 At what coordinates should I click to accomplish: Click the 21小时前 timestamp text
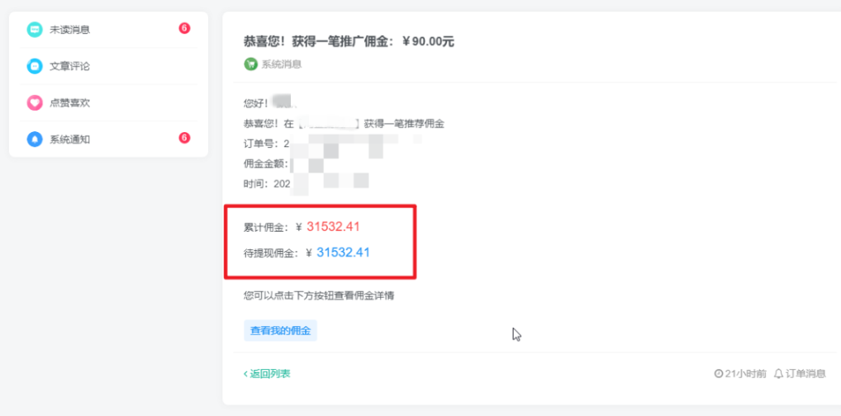point(745,374)
